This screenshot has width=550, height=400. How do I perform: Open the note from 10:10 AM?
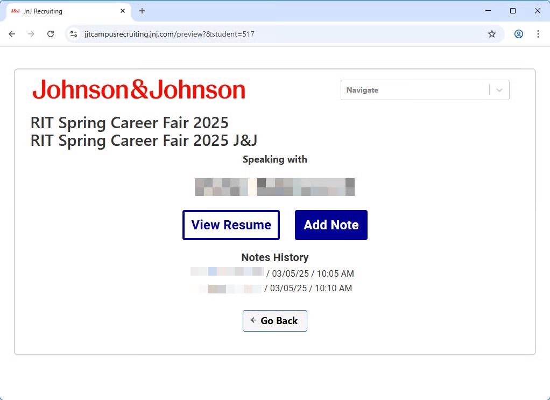coord(272,288)
